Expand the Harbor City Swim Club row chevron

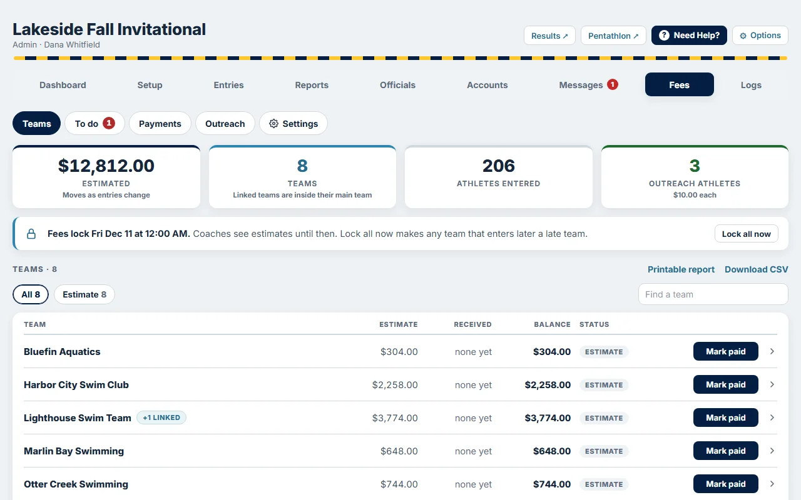(772, 384)
